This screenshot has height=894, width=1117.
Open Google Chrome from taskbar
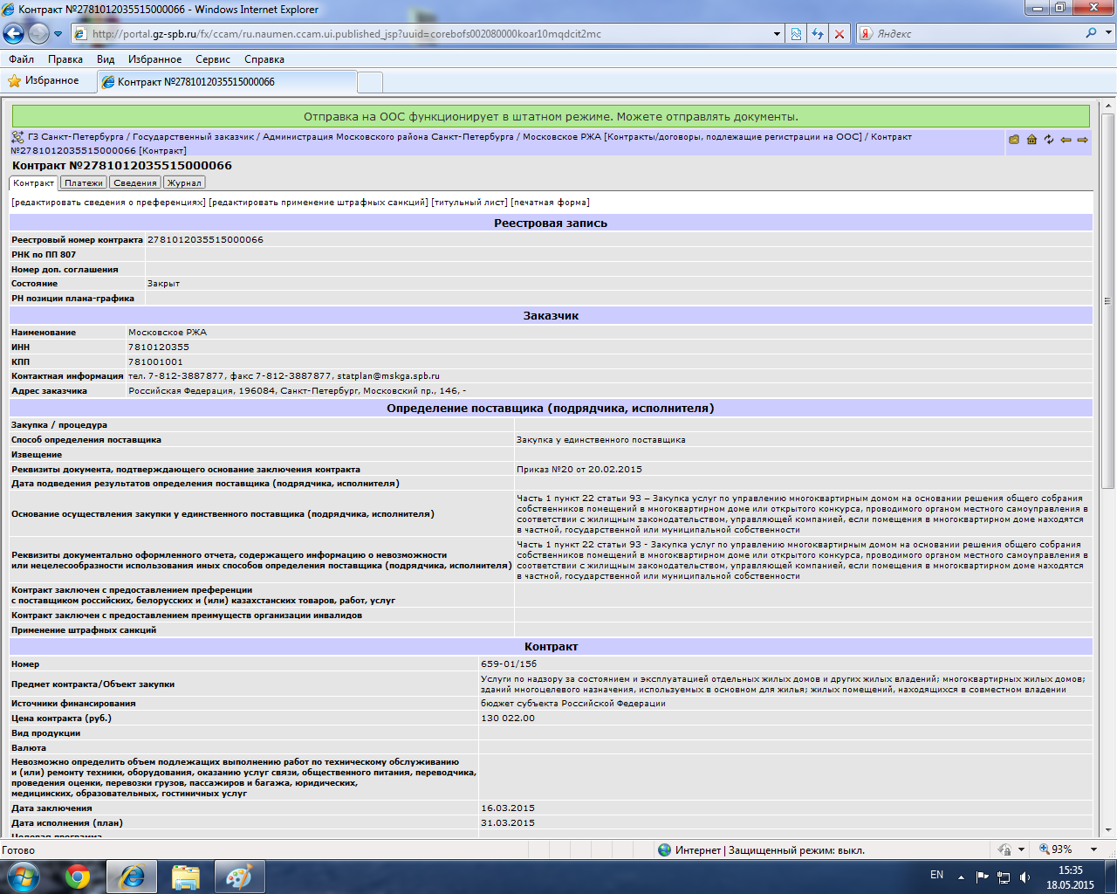(78, 877)
